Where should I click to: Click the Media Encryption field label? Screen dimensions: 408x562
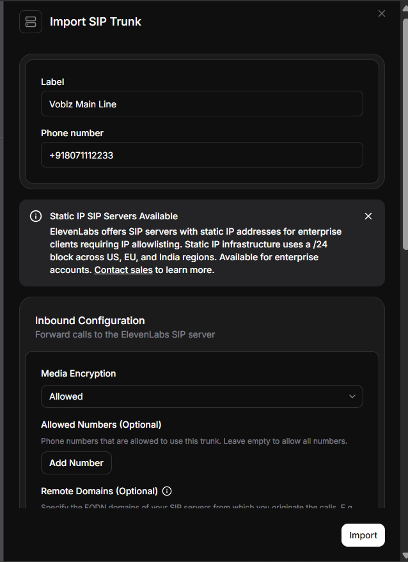[x=79, y=373]
